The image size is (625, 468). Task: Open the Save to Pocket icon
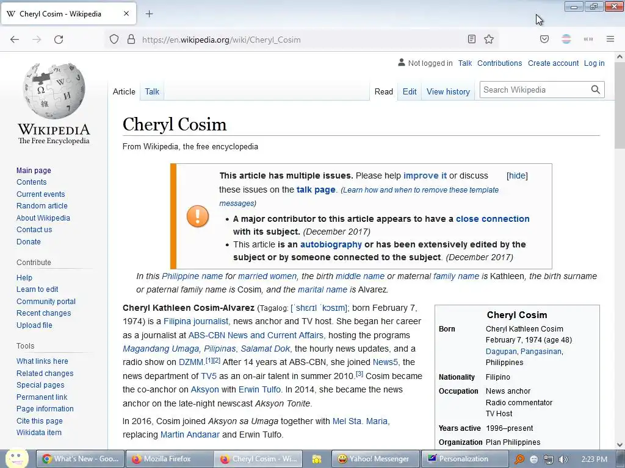coord(544,39)
